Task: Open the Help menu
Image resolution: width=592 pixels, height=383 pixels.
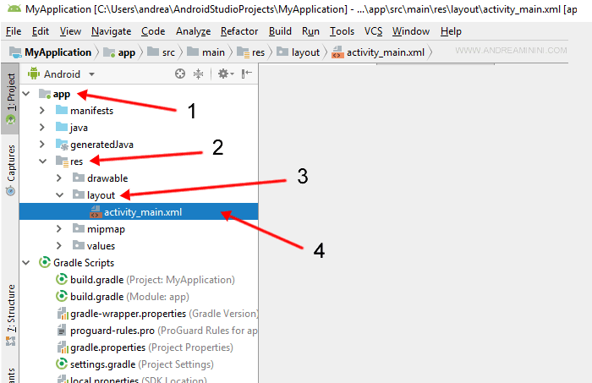Action: [x=451, y=31]
